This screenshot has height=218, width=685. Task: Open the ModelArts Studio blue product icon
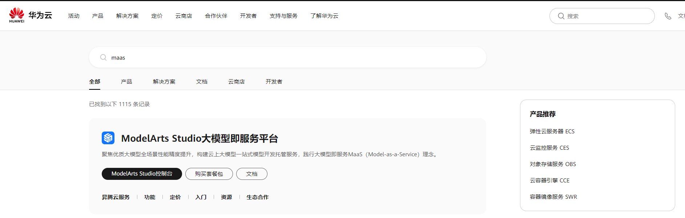pyautogui.click(x=108, y=138)
